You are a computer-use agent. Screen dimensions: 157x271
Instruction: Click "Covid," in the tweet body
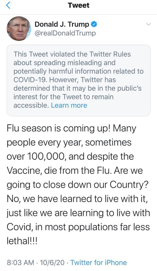click(20, 227)
